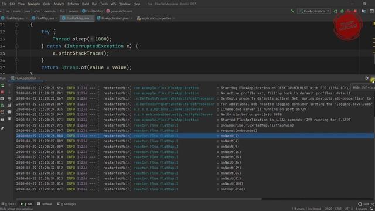Open the application.properties tab
The height and width of the screenshot is (211, 375).
click(156, 18)
